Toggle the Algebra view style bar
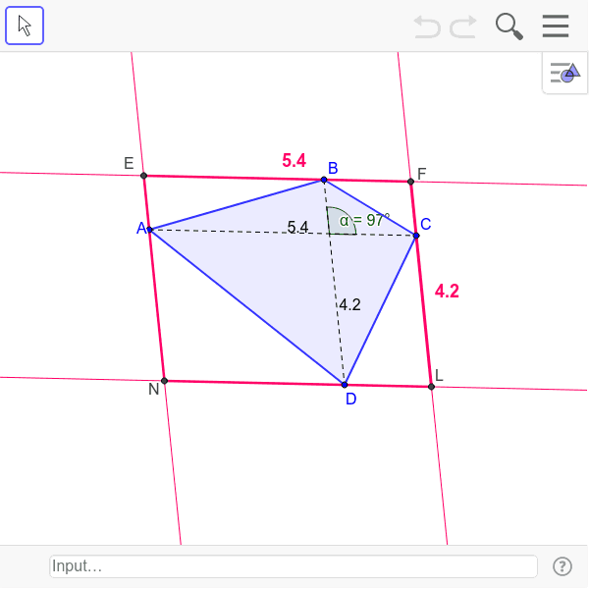 [564, 73]
